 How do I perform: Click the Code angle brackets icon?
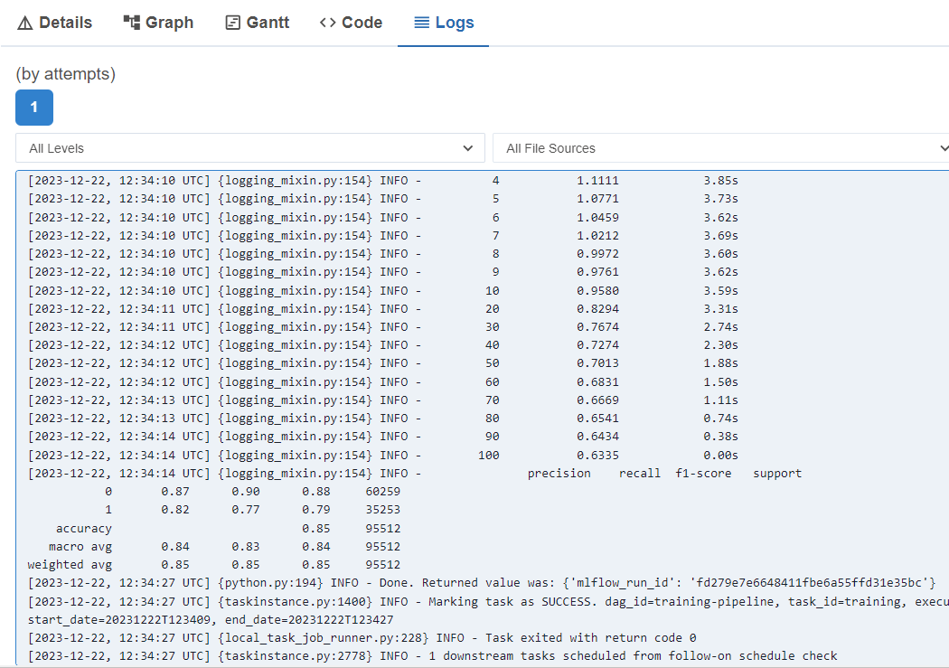[327, 23]
